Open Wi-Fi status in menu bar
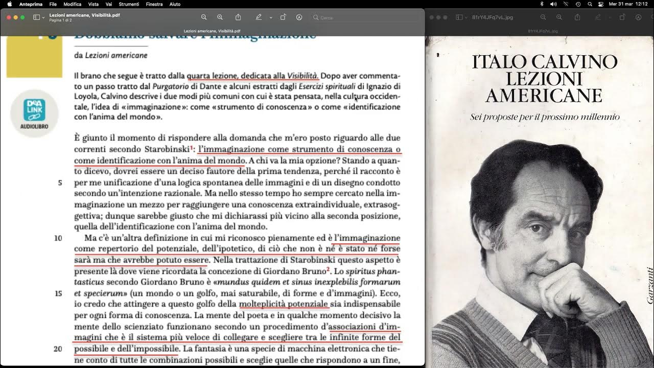Image resolution: width=654 pixels, height=368 pixels. coord(566,4)
